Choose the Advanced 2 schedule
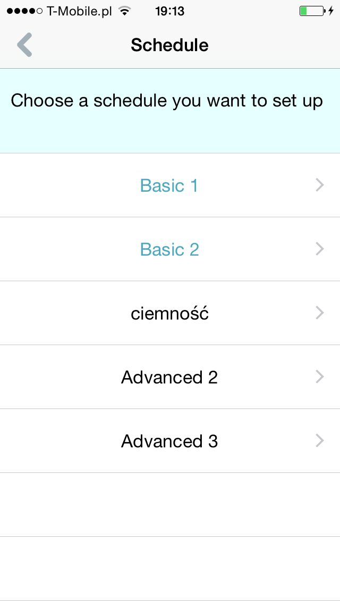Viewport: 340px width, 605px height. pos(170,377)
